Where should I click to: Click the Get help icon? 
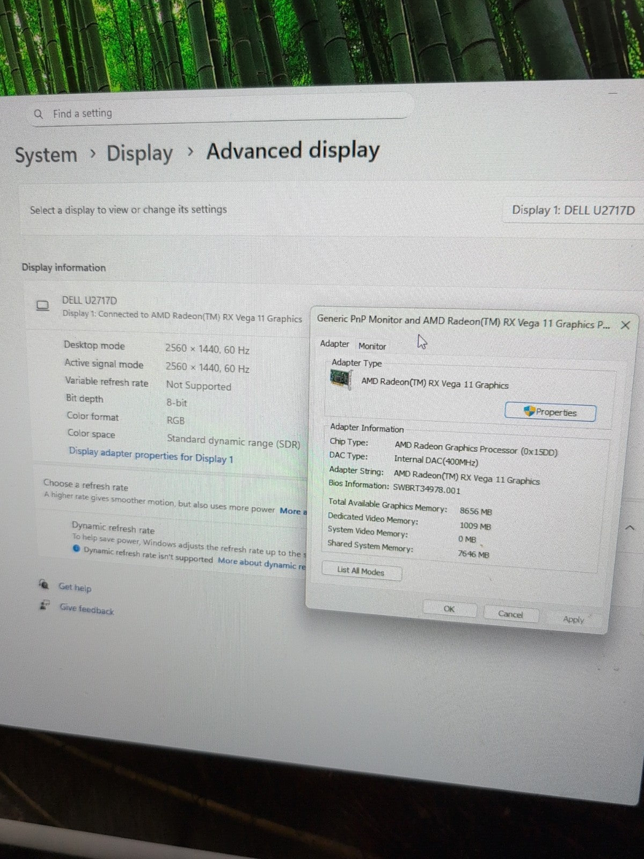point(45,584)
